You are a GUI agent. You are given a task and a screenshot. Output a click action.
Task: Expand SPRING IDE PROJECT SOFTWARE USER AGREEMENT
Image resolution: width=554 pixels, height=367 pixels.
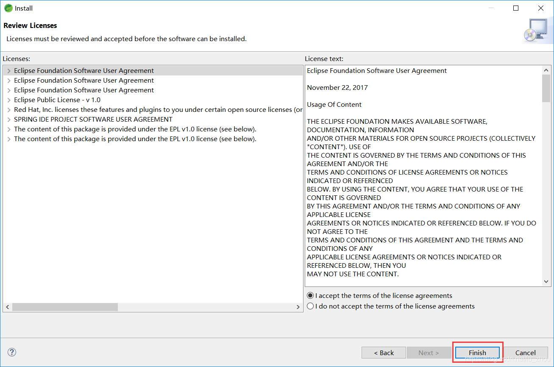coord(8,120)
